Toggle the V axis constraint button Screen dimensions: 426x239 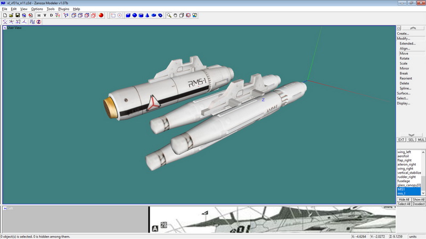[45, 15]
